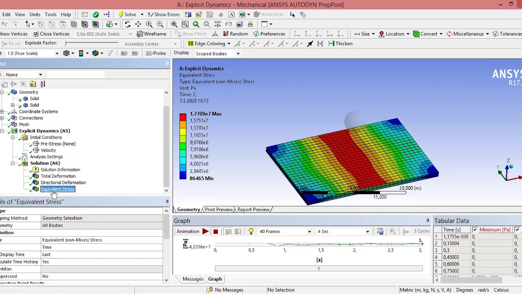Viewport: 522px width, 294px height.
Task: Apply Random colors
Action: tap(235, 34)
